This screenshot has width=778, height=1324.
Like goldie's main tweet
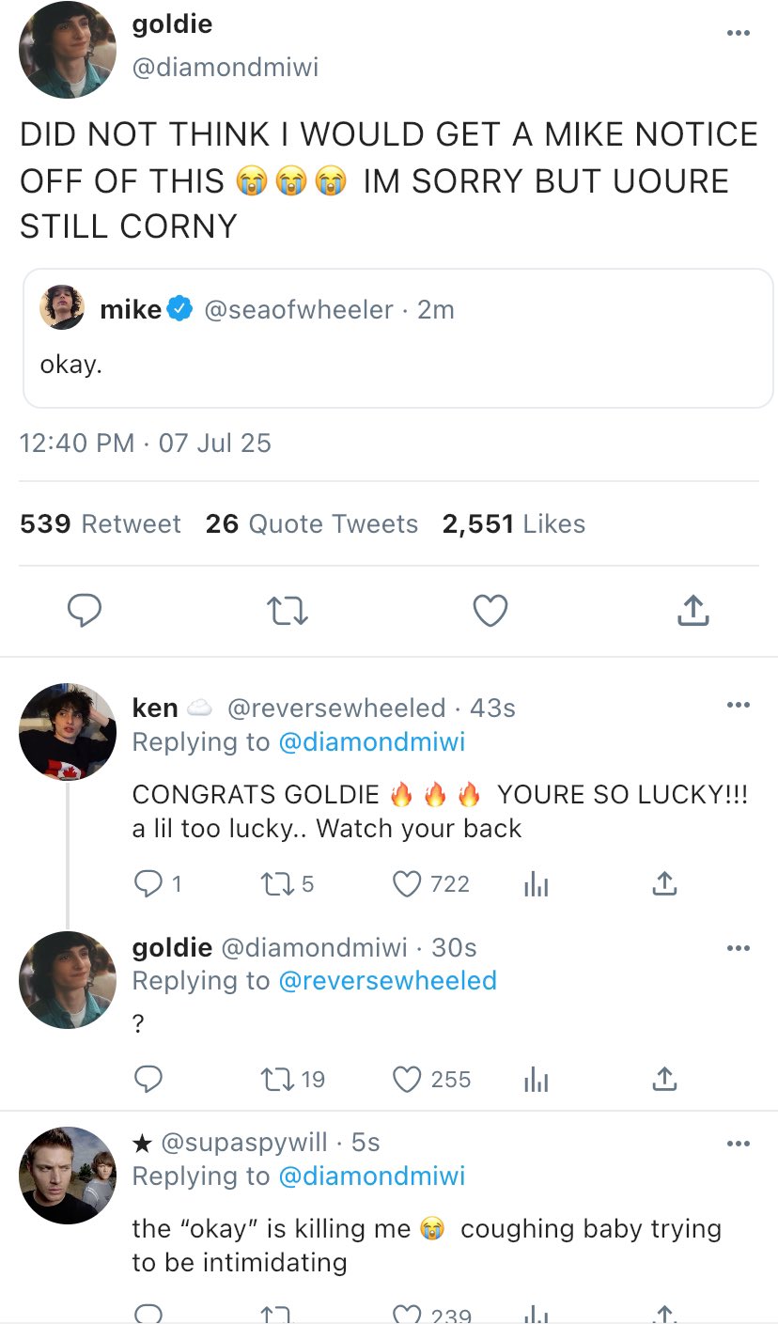pos(490,611)
